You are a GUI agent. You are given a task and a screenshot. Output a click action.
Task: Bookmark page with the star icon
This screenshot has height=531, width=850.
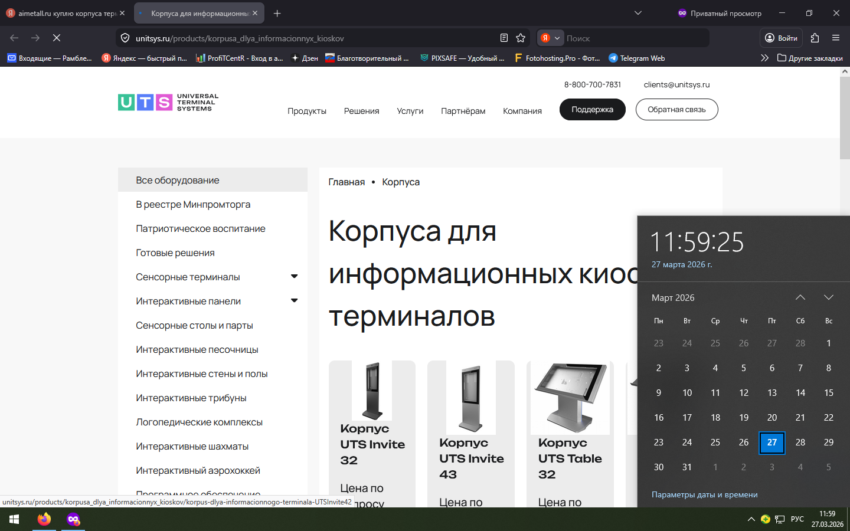pos(521,38)
